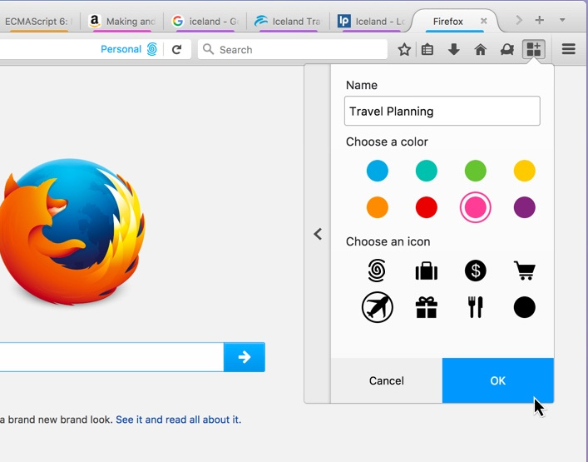
Task: Choose the shopping cart icon
Action: [x=524, y=271]
